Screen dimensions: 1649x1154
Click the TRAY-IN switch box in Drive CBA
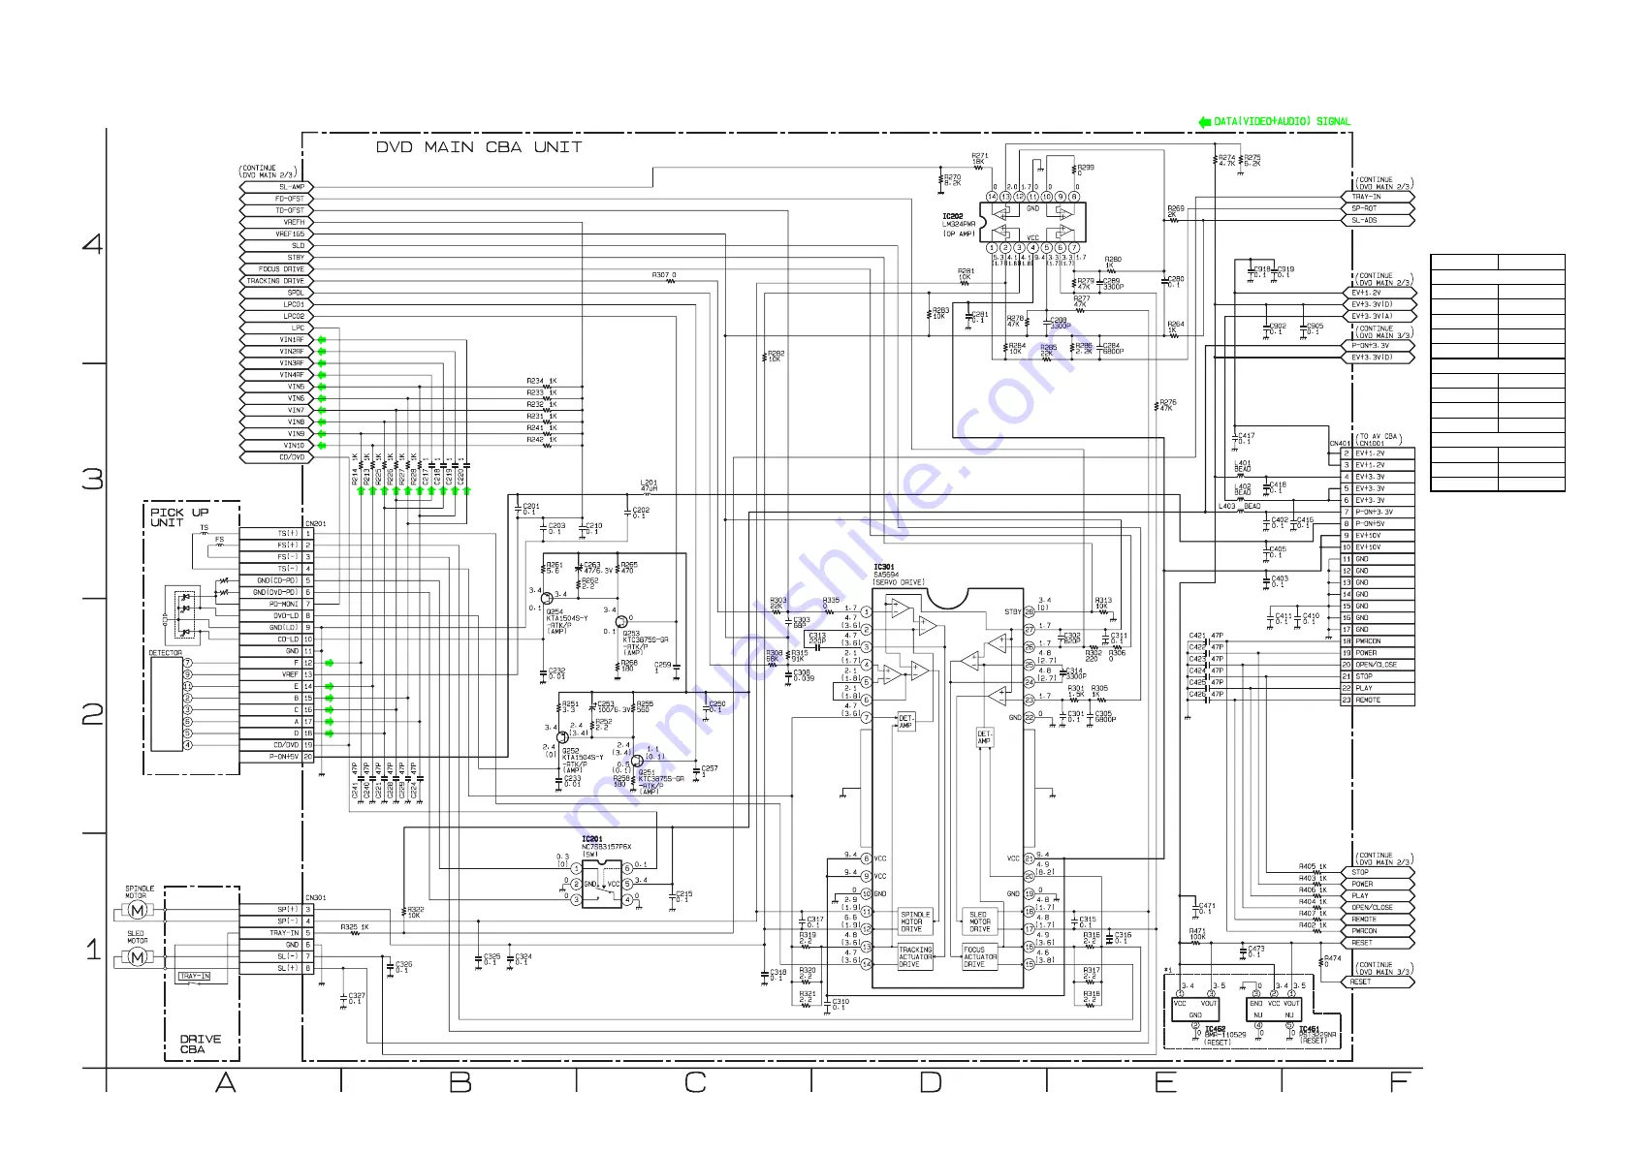coord(195,977)
